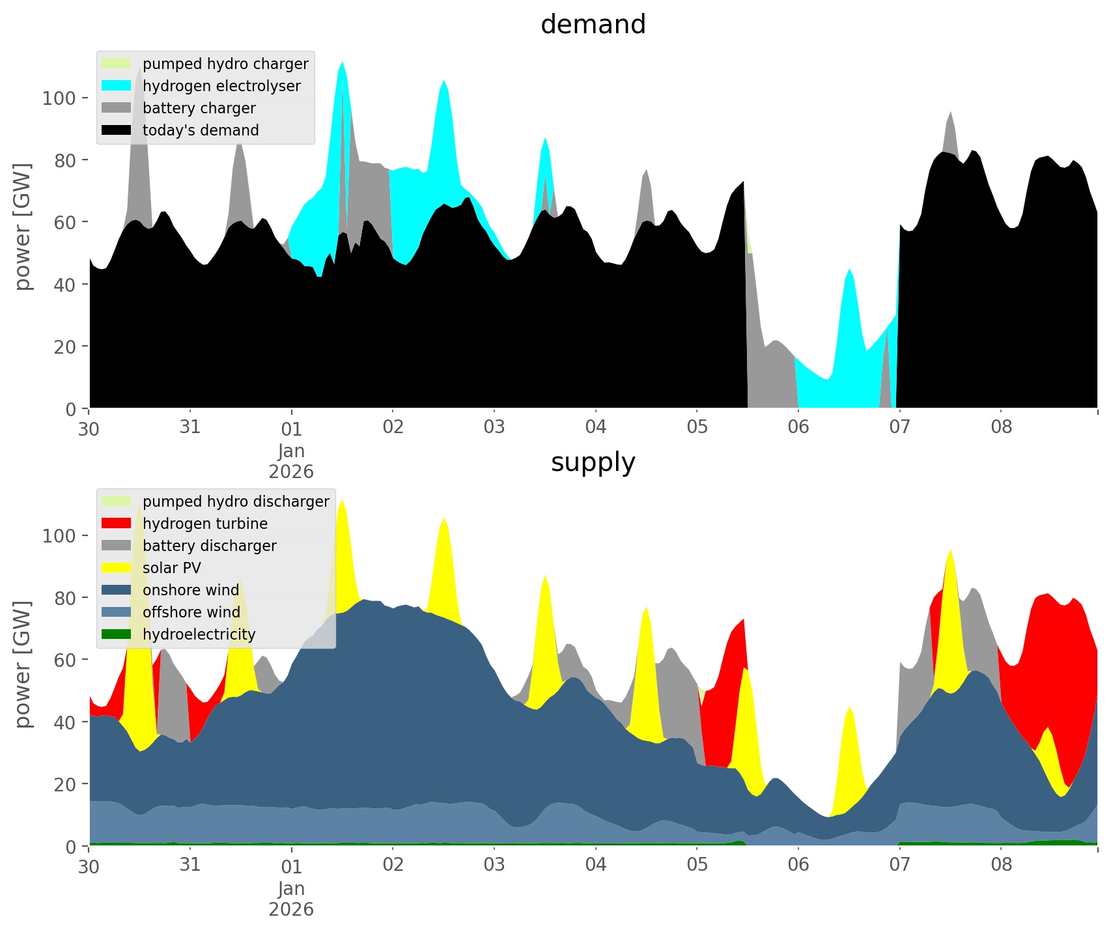Viewport: 1111px width, 932px height.
Task: Click the "supply" chart title
Action: click(x=593, y=462)
